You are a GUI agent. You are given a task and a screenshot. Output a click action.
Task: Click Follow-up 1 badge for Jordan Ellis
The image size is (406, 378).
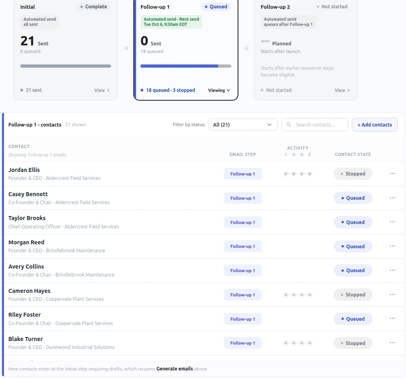click(x=243, y=174)
